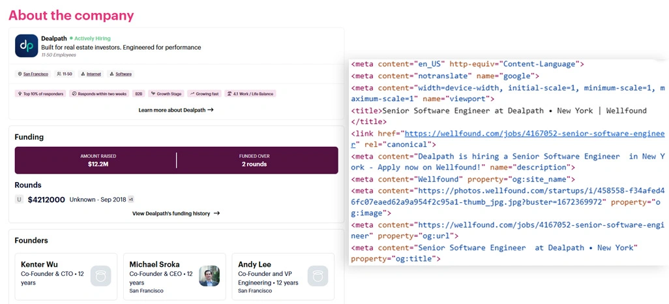Click the San Francisco location tag
Viewport: 669px width, 304px height.
[x=33, y=74]
